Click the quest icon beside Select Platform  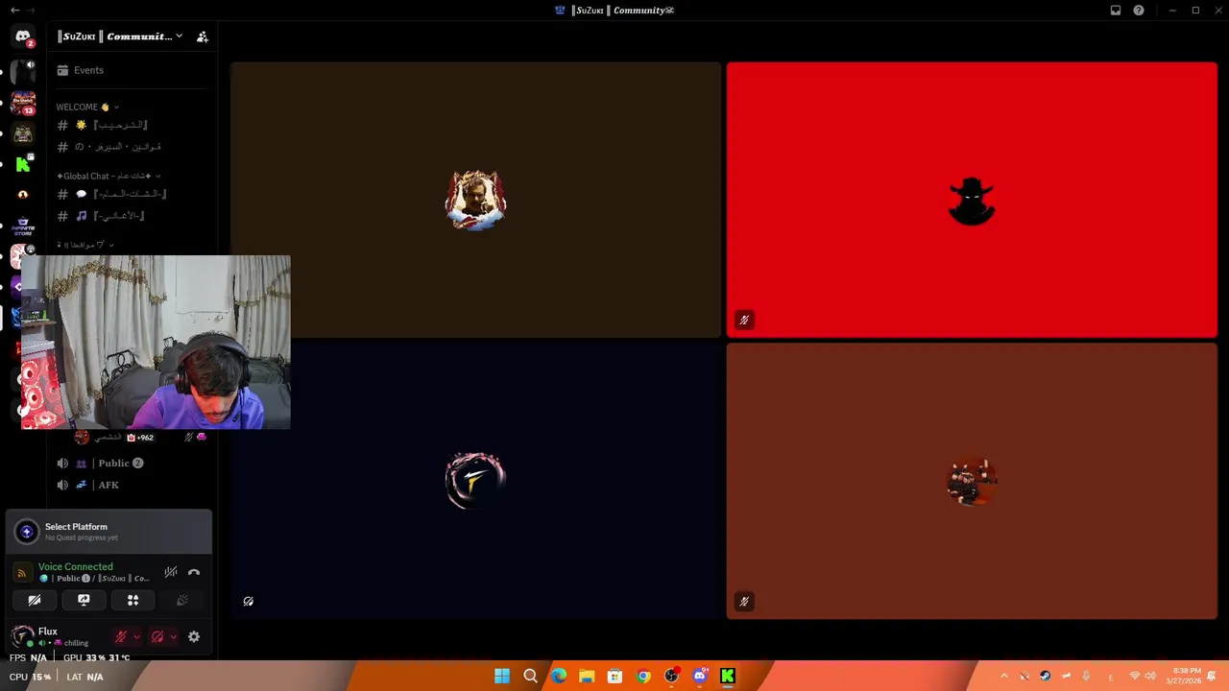click(x=27, y=531)
